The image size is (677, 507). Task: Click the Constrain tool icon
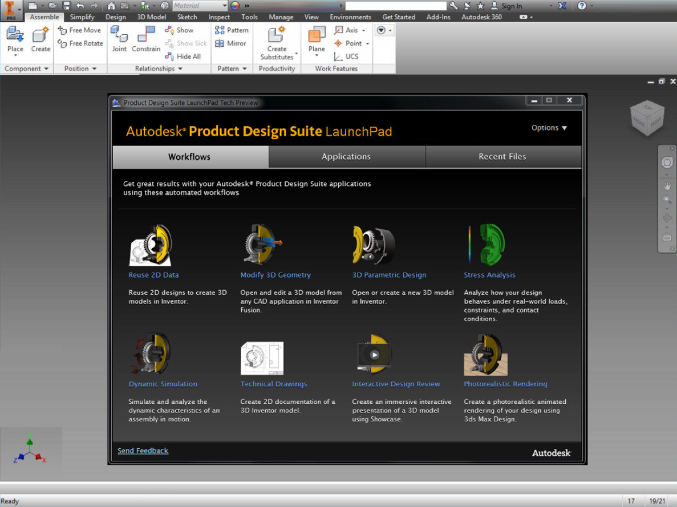pos(146,36)
